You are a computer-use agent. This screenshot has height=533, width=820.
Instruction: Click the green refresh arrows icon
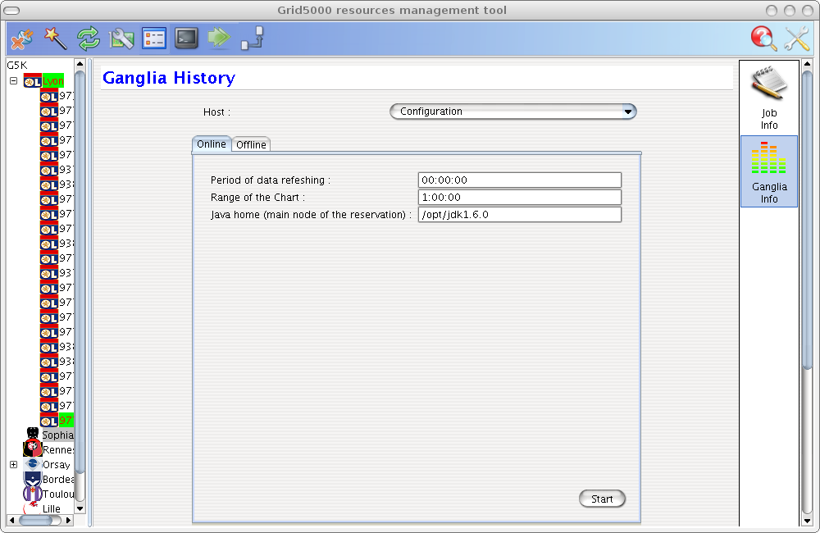pos(89,39)
